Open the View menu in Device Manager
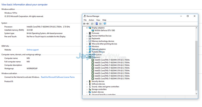 [98, 20]
